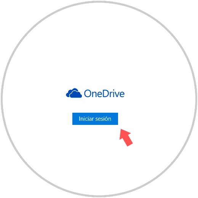Click the front cloud in the OneDrive logo

(76, 95)
